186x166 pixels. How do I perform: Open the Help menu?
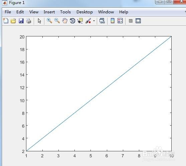pos(124,12)
